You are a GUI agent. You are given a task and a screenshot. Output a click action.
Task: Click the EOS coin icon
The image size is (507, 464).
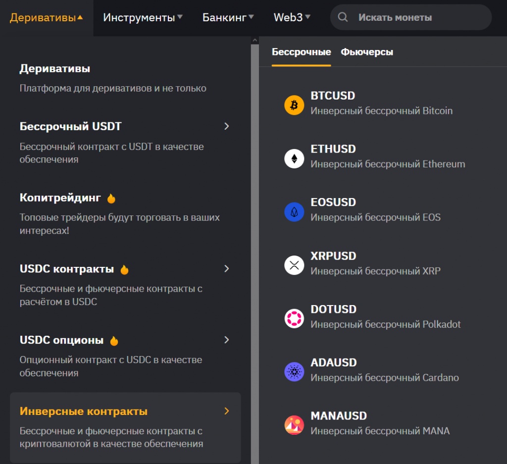coord(294,212)
